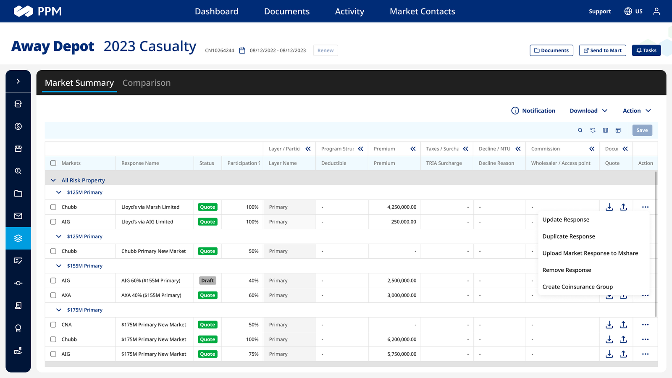Click the globe US language icon

pyautogui.click(x=633, y=11)
